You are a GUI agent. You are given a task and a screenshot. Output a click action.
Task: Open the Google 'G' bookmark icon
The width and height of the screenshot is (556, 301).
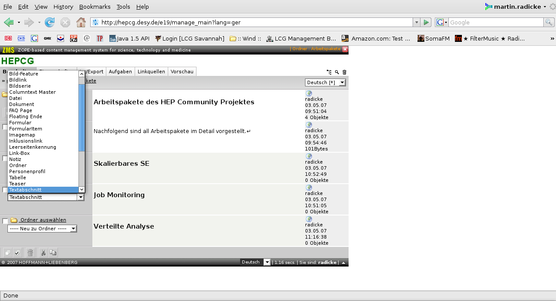click(34, 38)
